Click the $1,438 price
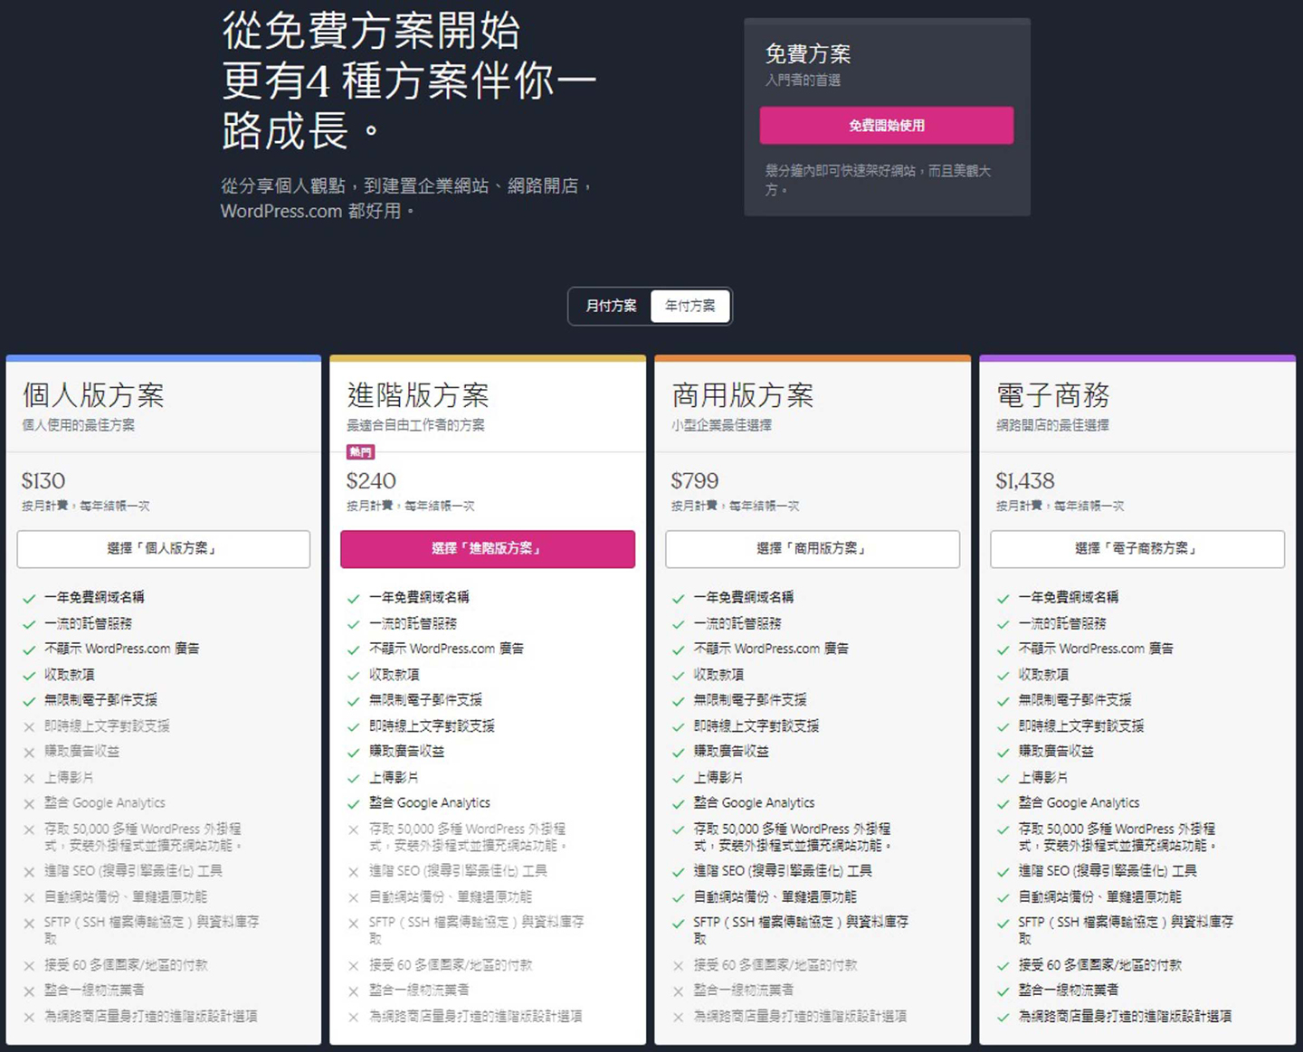 point(1025,480)
